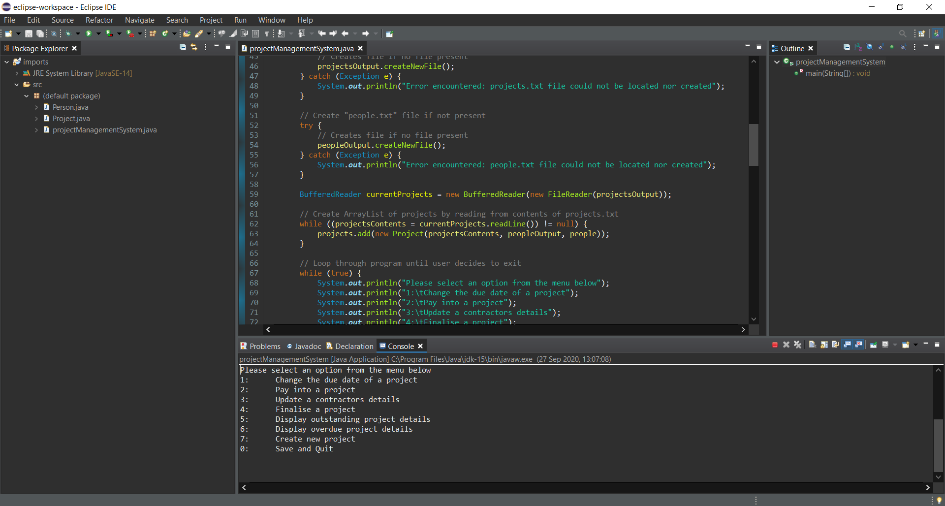Toggle Hide Fields in Outline
Viewport: 945px width, 506px height.
[869, 47]
